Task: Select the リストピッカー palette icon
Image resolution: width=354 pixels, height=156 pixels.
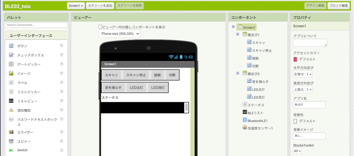Action: click(11, 92)
